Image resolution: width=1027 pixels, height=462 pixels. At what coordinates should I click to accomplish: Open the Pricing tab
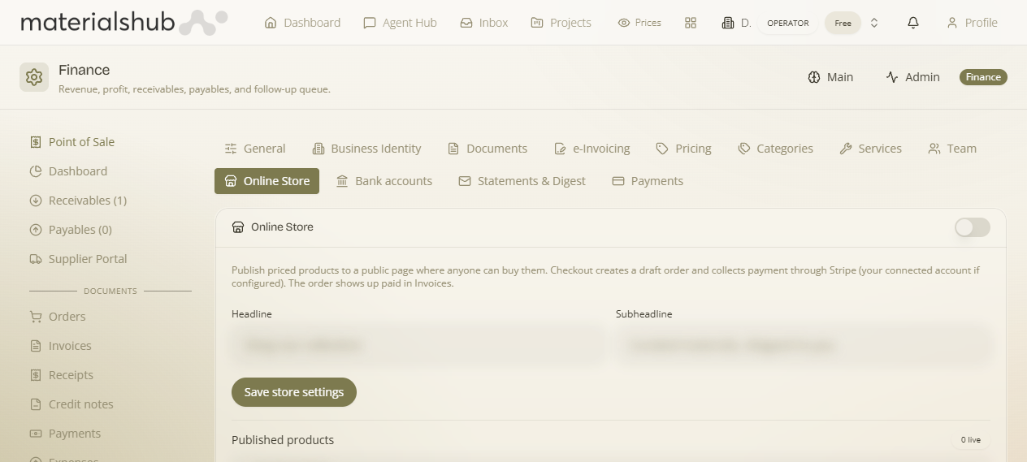coord(684,149)
